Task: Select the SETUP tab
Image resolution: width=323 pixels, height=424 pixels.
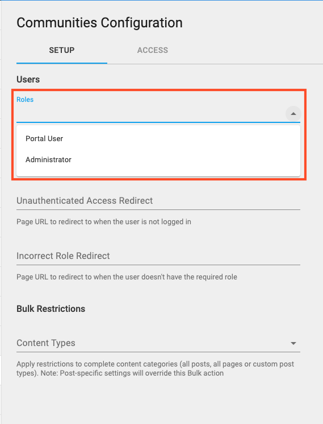Action: click(x=62, y=50)
